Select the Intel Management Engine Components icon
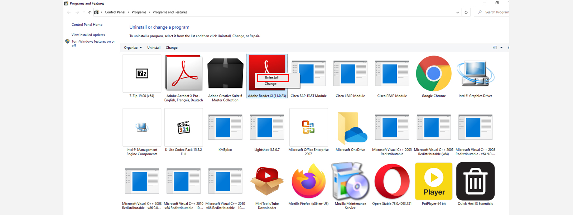 coord(142,127)
